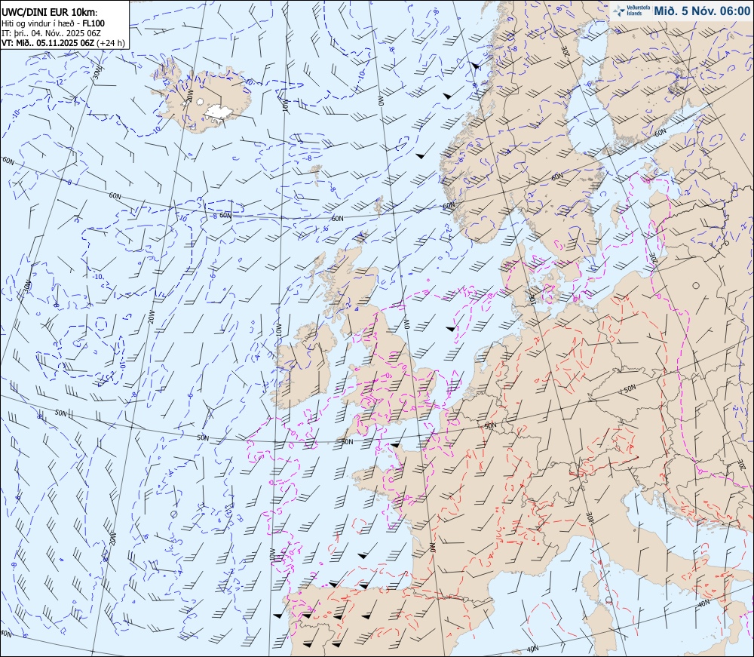Click the 'VT: Mið.. 05.11.2025 06Z (+24 h)' line

pyautogui.click(x=63, y=42)
